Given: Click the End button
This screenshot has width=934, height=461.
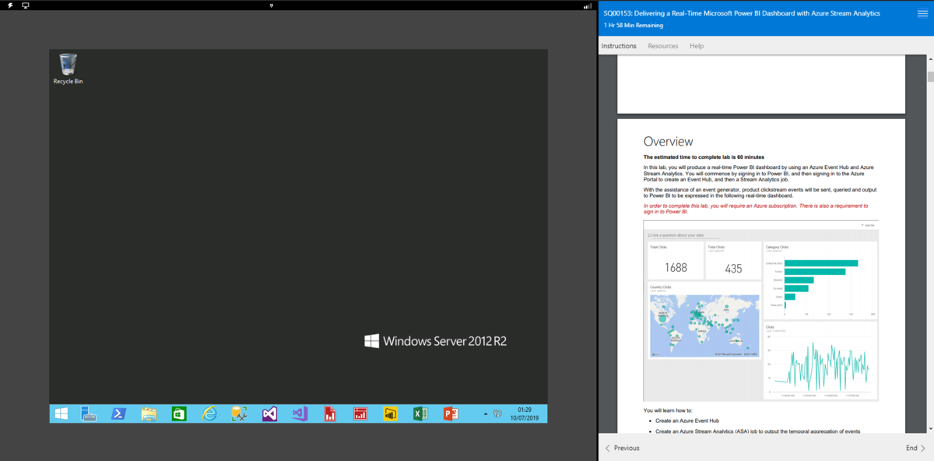Looking at the screenshot, I should pyautogui.click(x=915, y=448).
